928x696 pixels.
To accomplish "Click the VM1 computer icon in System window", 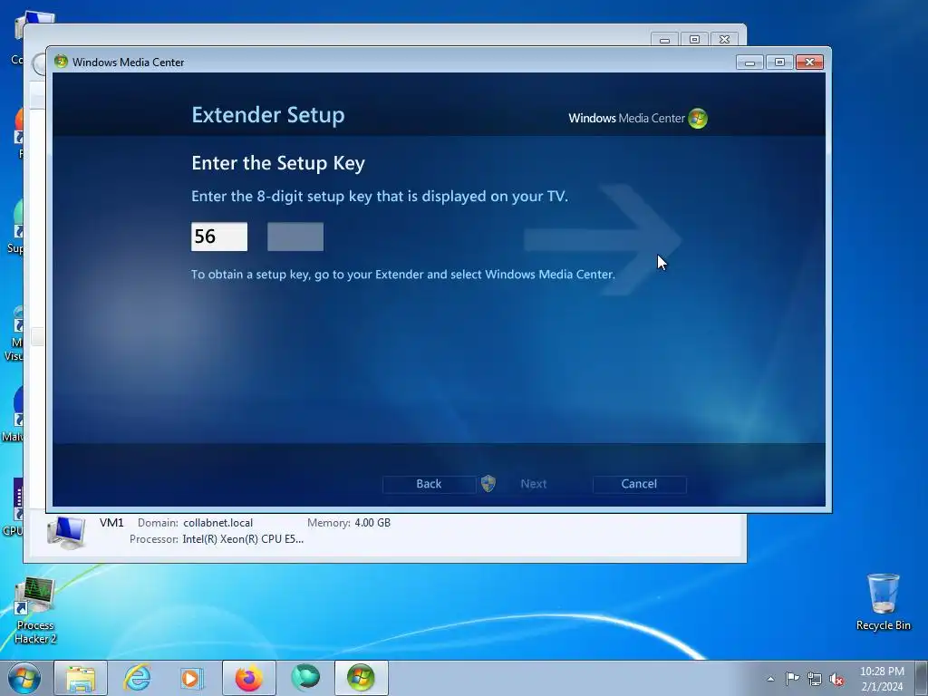I will tap(66, 532).
